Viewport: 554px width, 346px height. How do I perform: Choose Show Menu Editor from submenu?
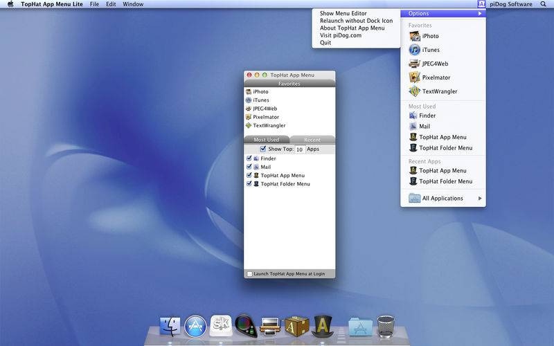(x=343, y=13)
